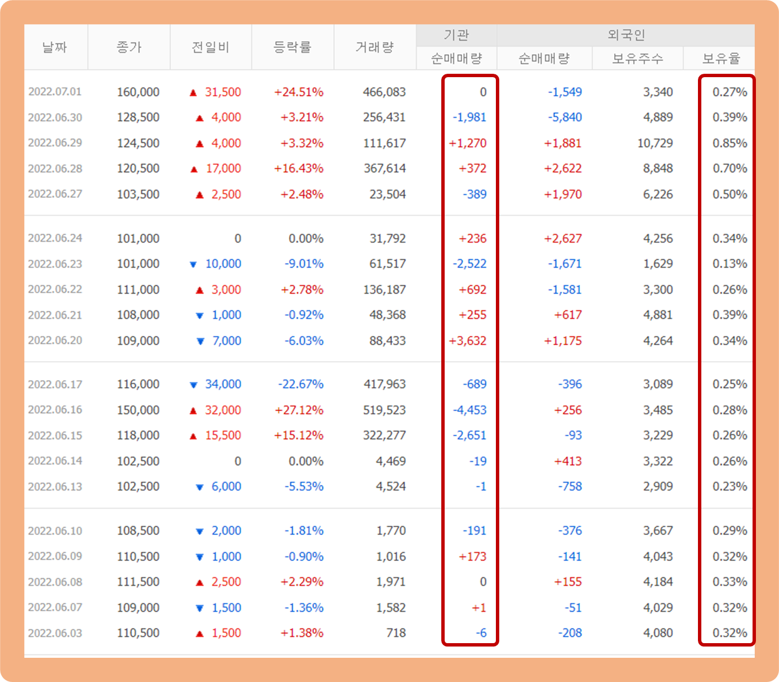The height and width of the screenshot is (682, 779).
Task: Click the change rate +24.51%
Action: (298, 92)
